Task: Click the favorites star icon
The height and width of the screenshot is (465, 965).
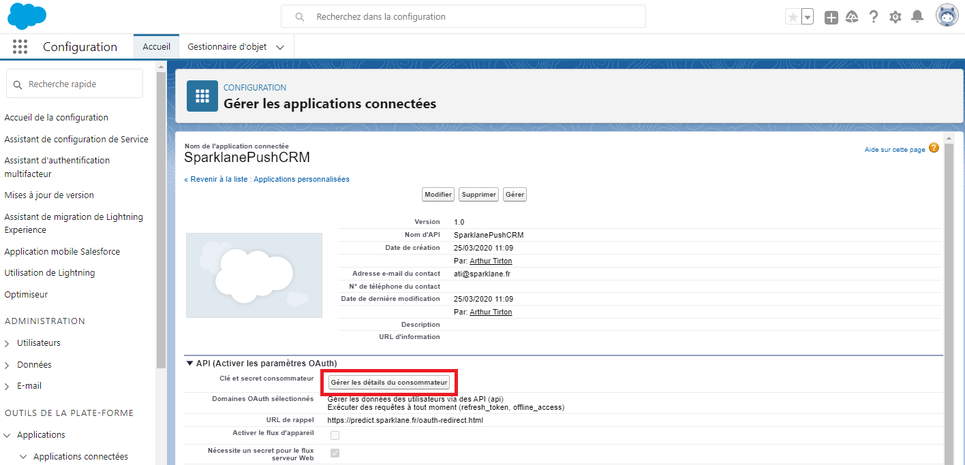Action: click(793, 17)
